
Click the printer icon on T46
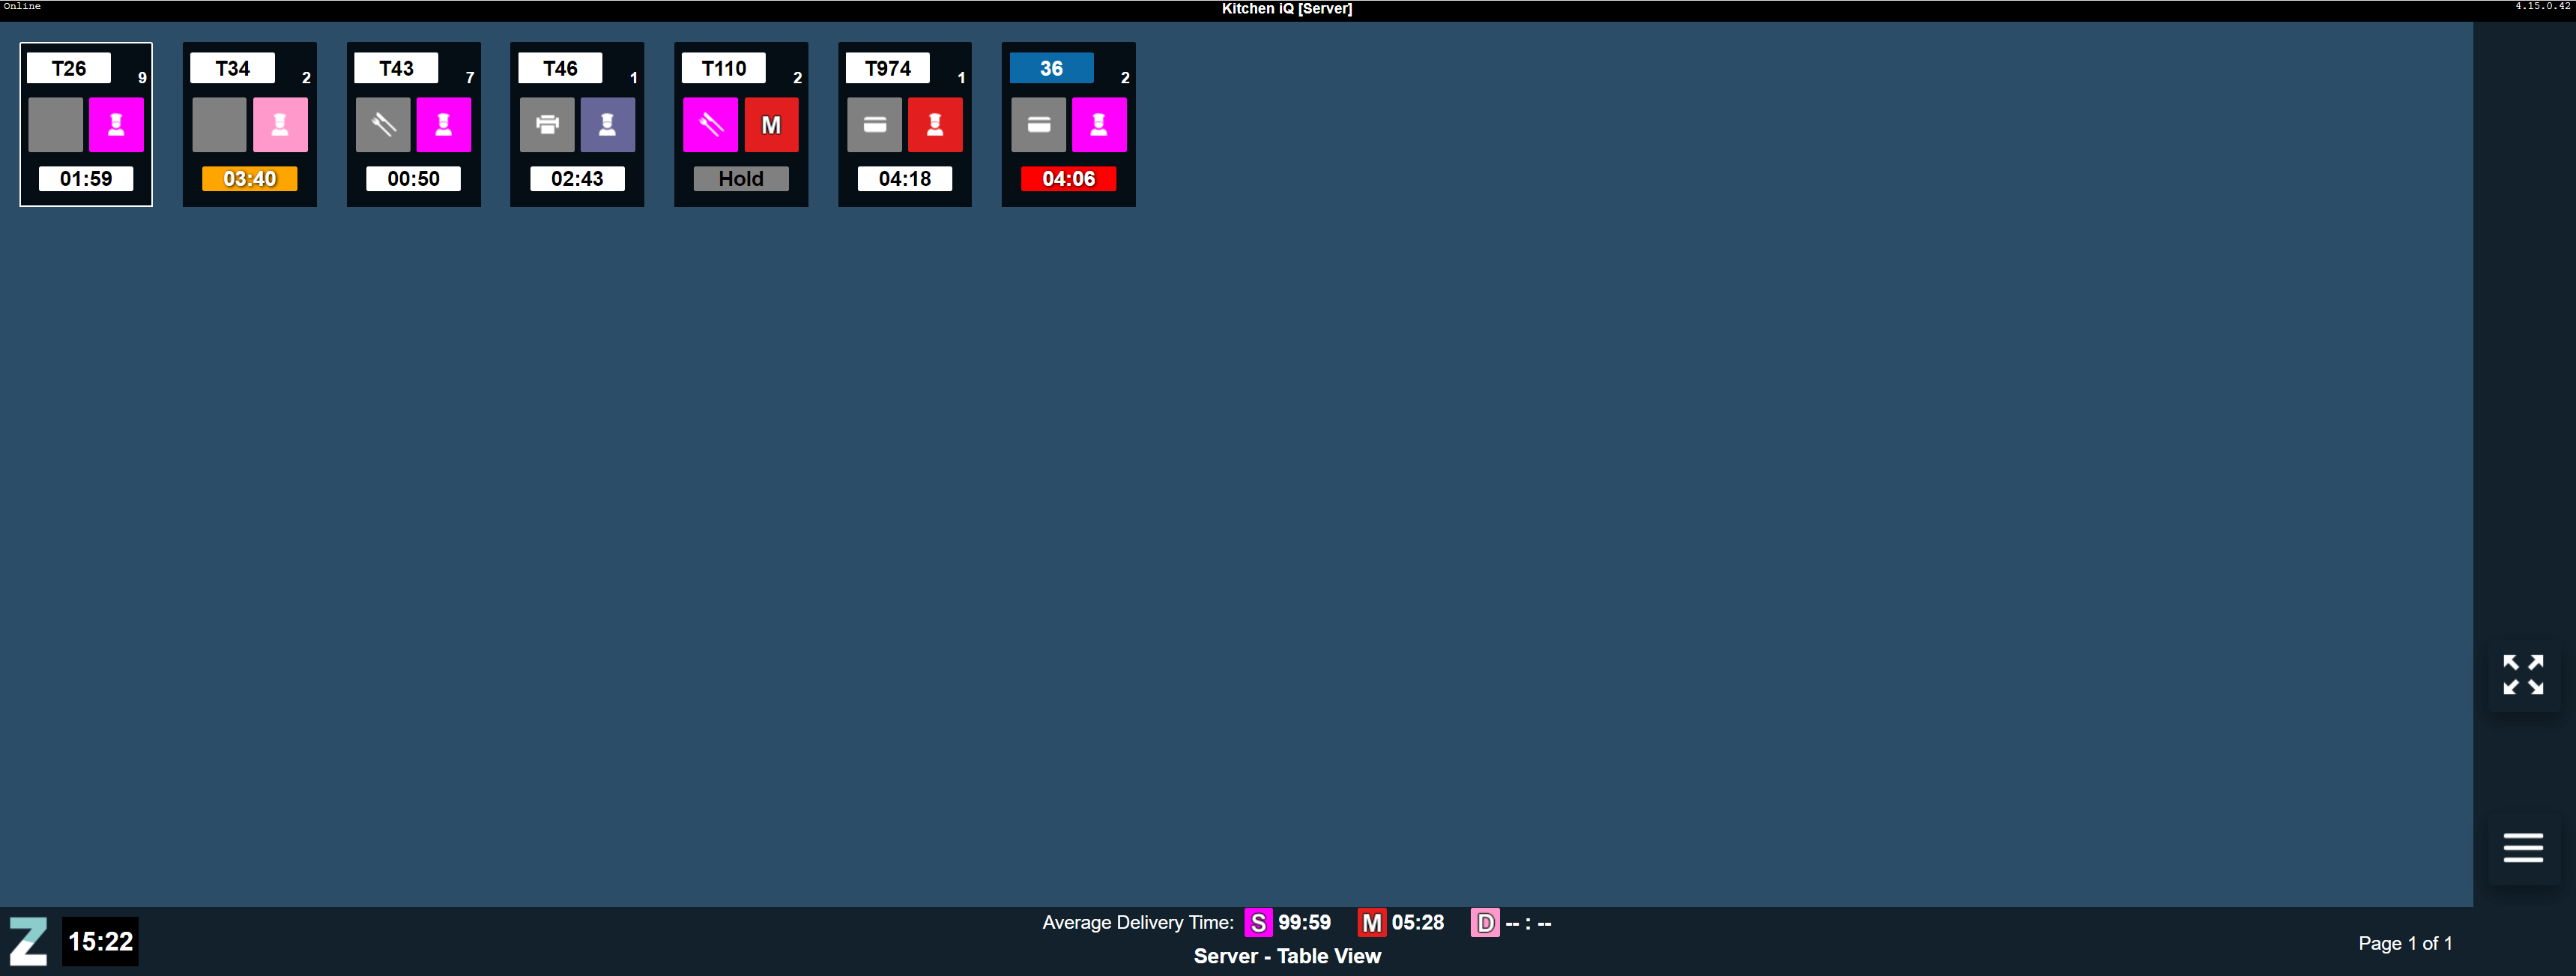[x=547, y=125]
